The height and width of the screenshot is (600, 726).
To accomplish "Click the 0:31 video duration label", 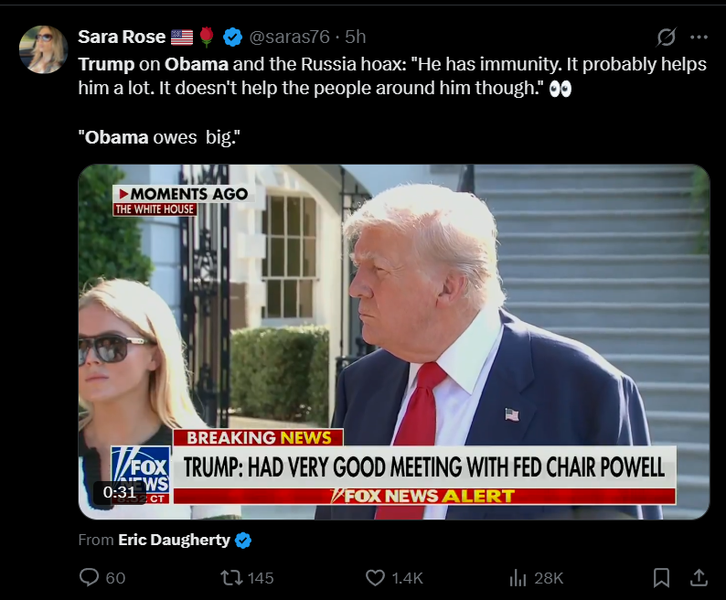I will coord(120,492).
